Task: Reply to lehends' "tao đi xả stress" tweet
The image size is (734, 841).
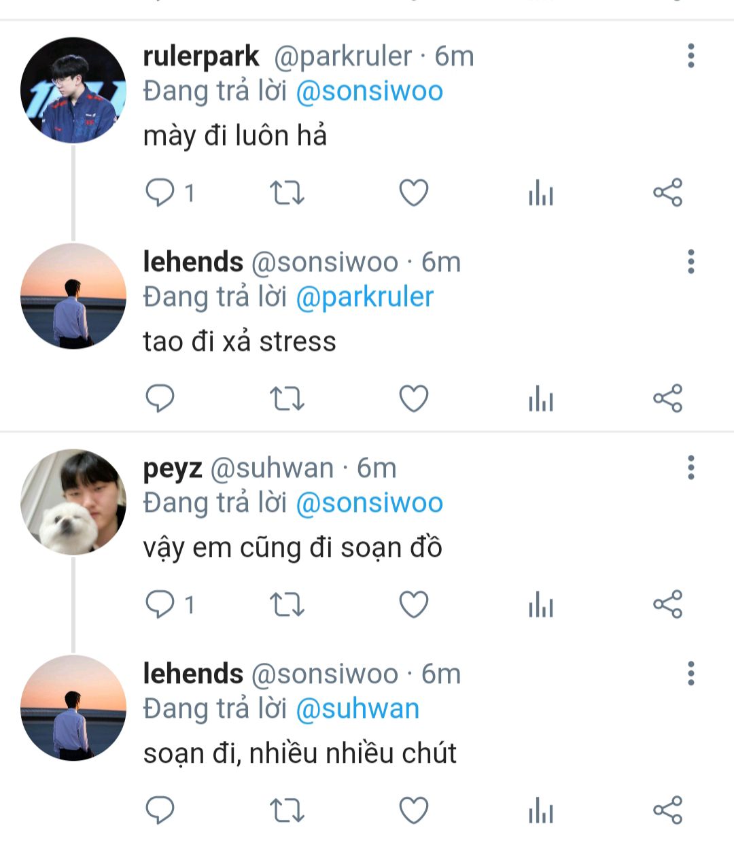Action: click(160, 399)
